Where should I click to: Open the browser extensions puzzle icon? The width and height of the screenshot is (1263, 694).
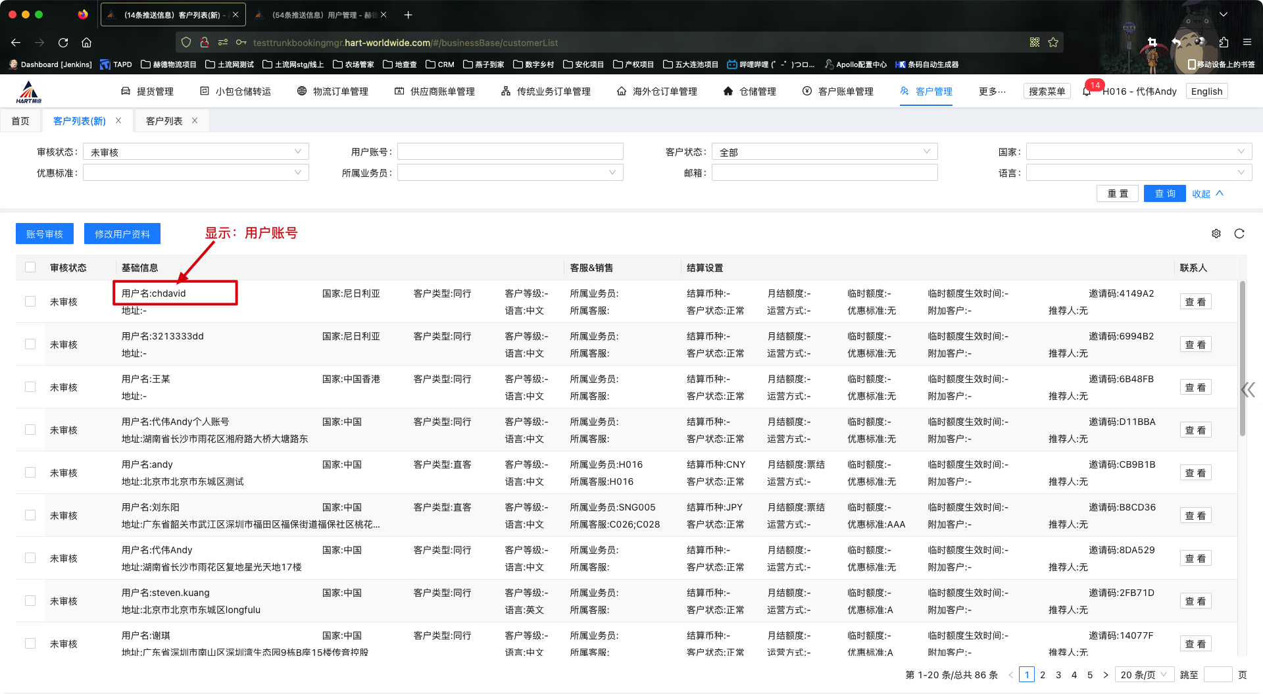[1224, 43]
